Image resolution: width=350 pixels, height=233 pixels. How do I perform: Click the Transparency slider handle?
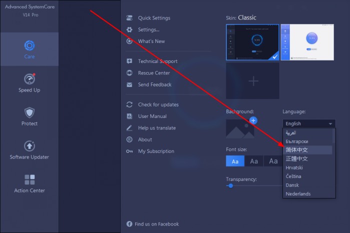point(231,185)
